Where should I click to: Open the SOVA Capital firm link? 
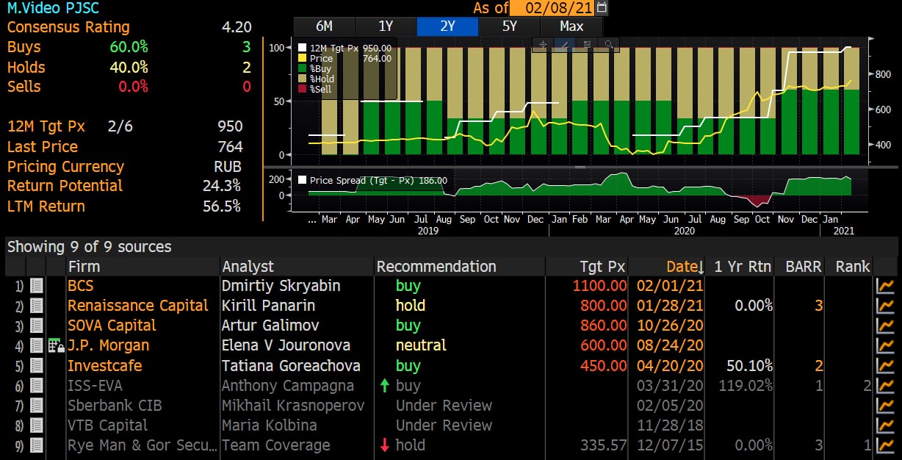tap(112, 326)
